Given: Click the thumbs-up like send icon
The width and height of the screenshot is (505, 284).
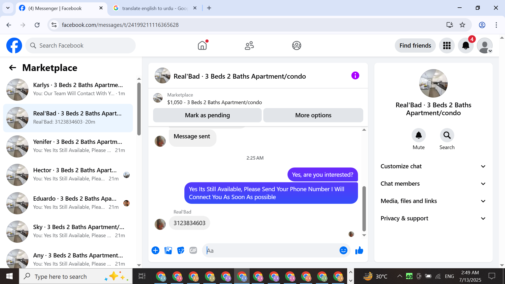Looking at the screenshot, I should 359,251.
